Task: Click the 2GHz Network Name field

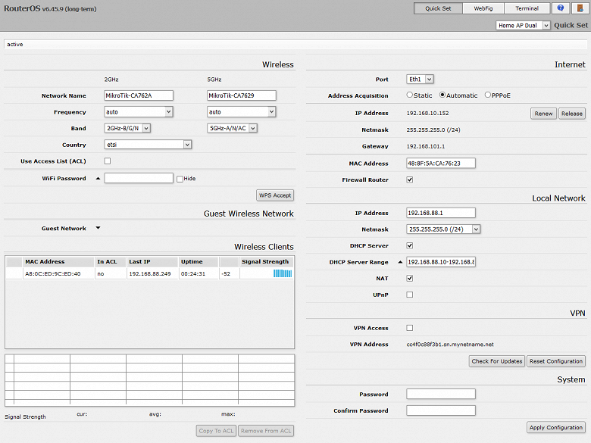Action: pos(139,95)
